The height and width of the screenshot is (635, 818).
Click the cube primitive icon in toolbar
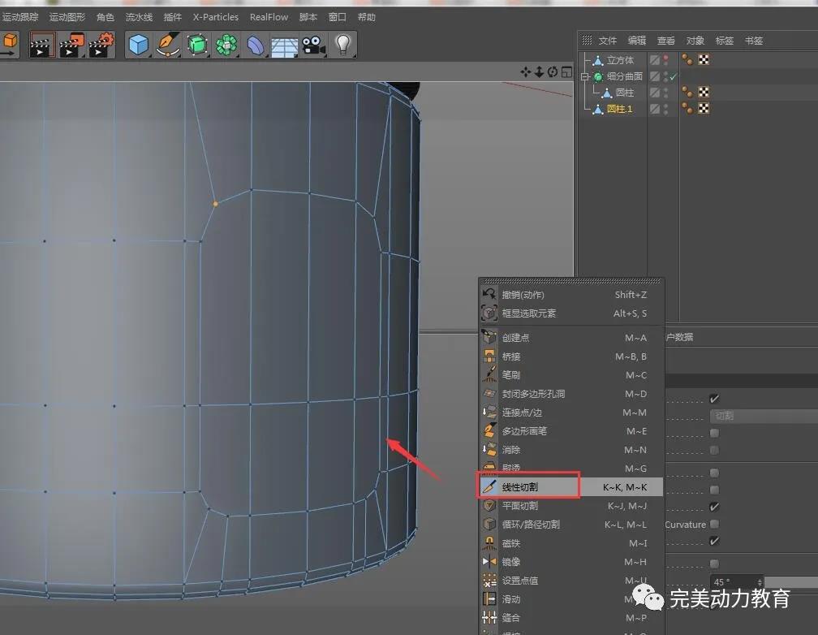pos(140,45)
